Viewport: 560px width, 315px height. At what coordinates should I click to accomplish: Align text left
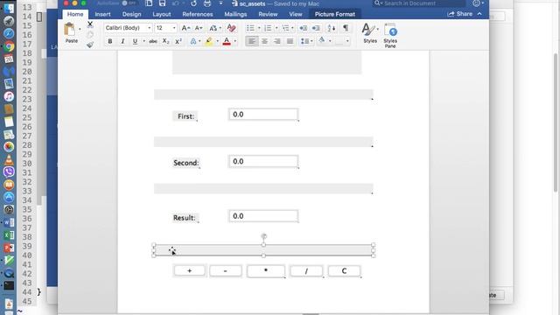click(252, 41)
